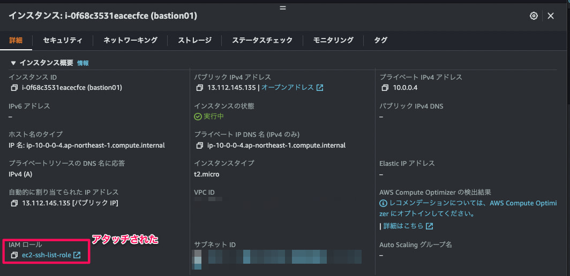Viewport: 570px width, 276px height.
Task: Click the Auto Scaling グループ名 label
Action: tap(416, 245)
